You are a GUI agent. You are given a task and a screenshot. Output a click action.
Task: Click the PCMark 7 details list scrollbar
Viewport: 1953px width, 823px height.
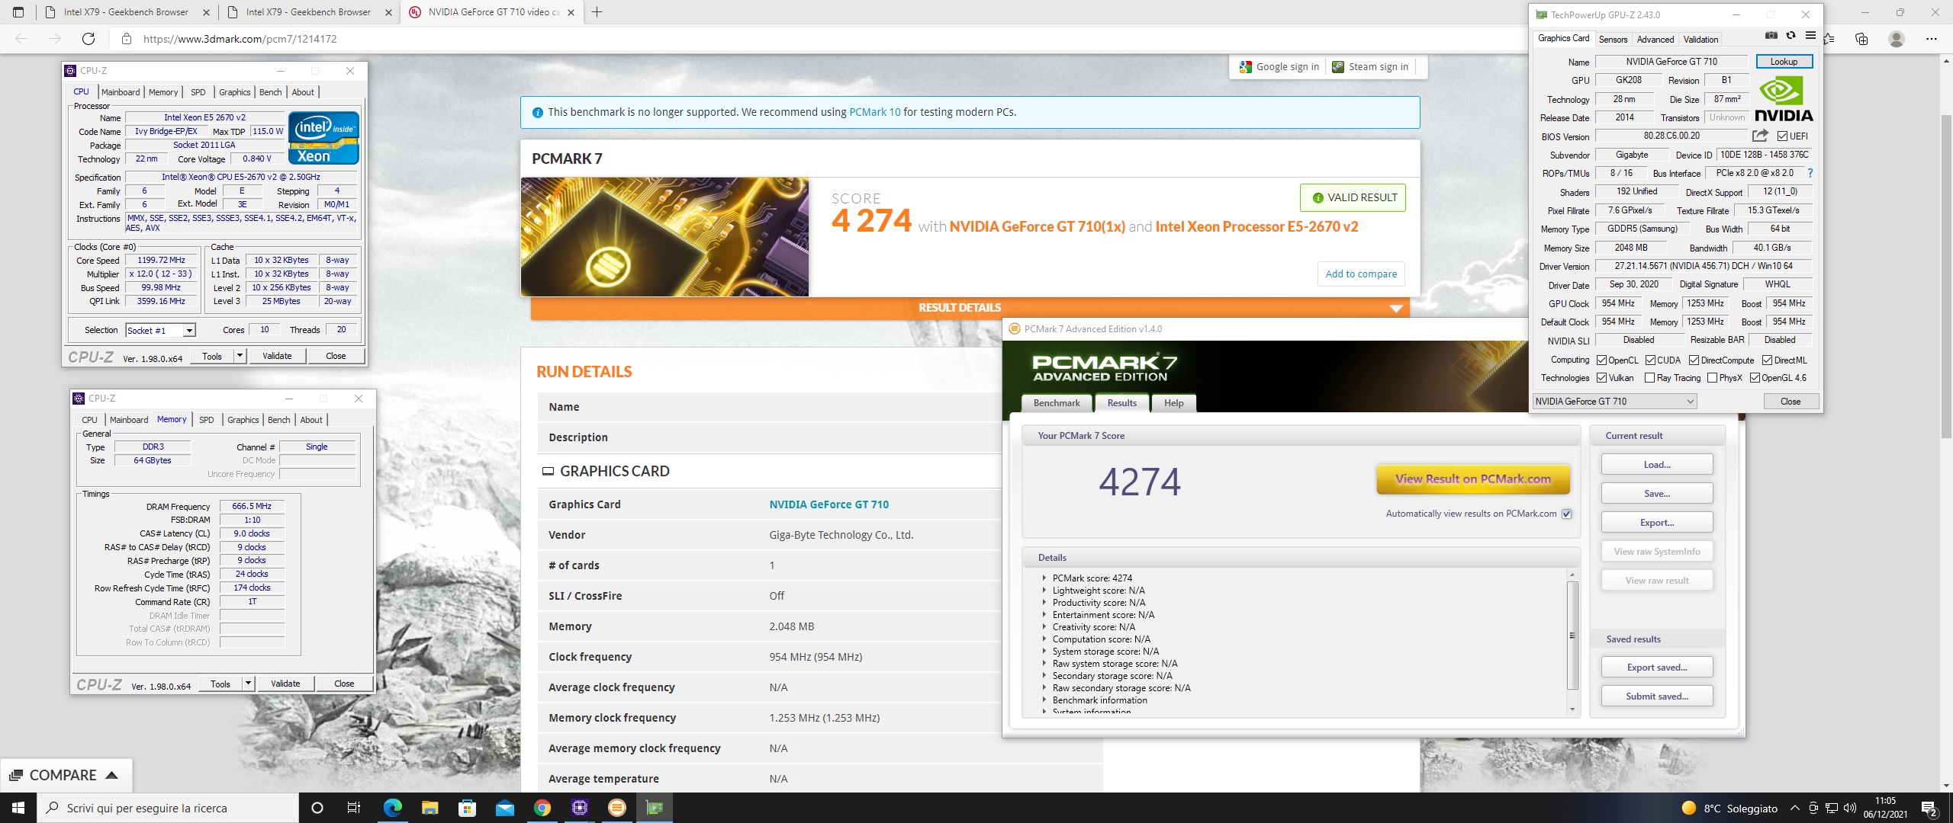[x=1572, y=636]
